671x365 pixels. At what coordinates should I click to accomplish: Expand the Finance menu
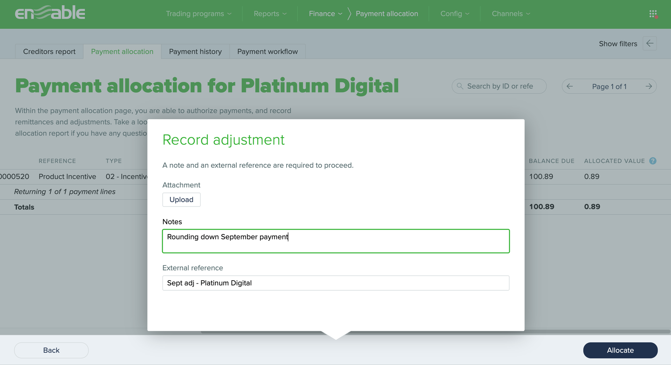pos(325,14)
